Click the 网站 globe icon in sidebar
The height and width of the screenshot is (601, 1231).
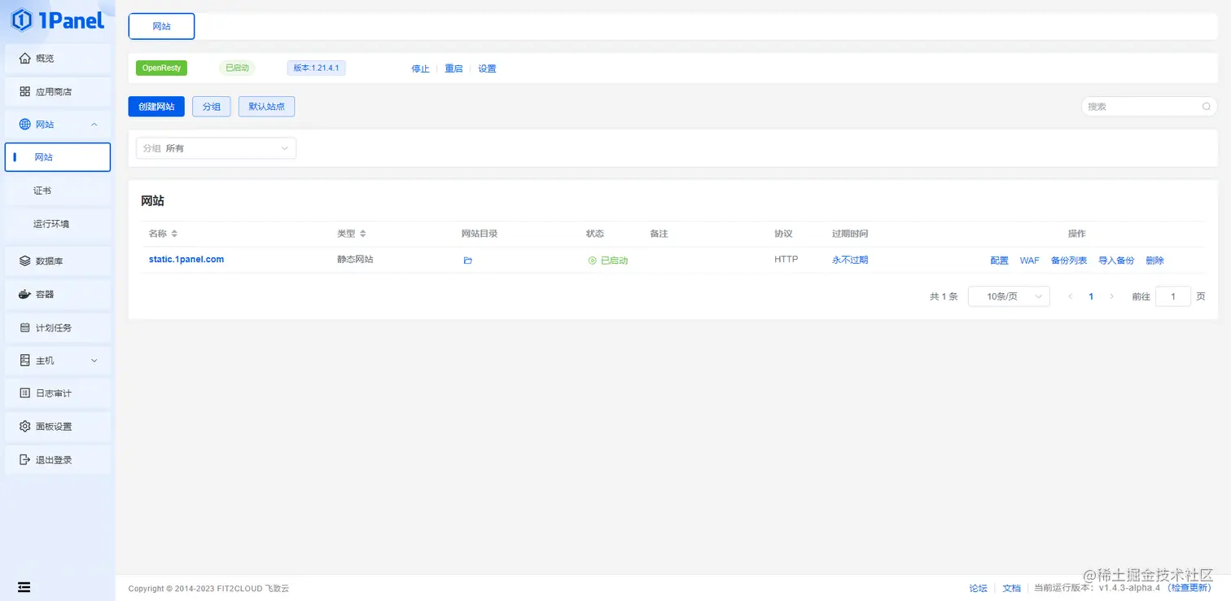25,125
